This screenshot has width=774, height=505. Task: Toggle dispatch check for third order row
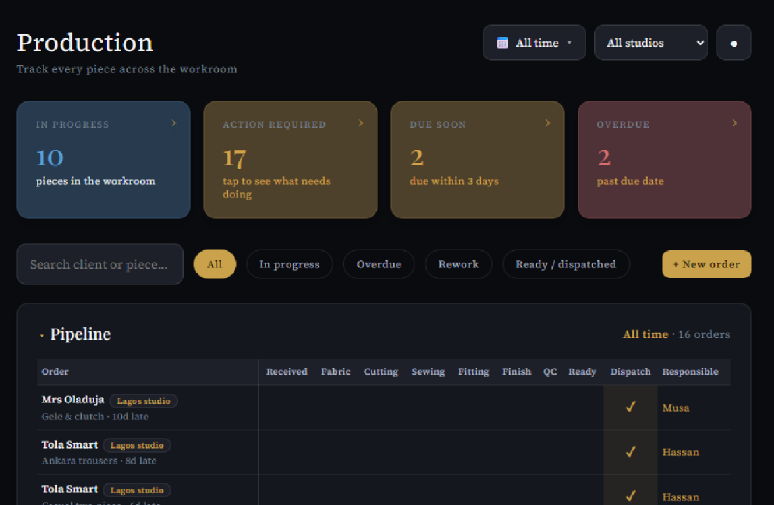pyautogui.click(x=630, y=496)
